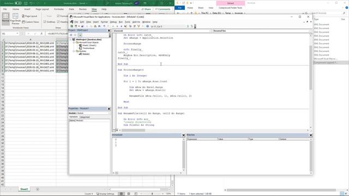Click View Object icon in Project panel
Screen dimensions: 349x196
point(75,35)
